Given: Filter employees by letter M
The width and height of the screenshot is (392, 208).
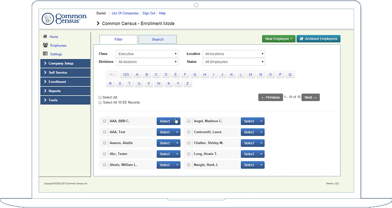Looking at the screenshot, I should coord(251,75).
